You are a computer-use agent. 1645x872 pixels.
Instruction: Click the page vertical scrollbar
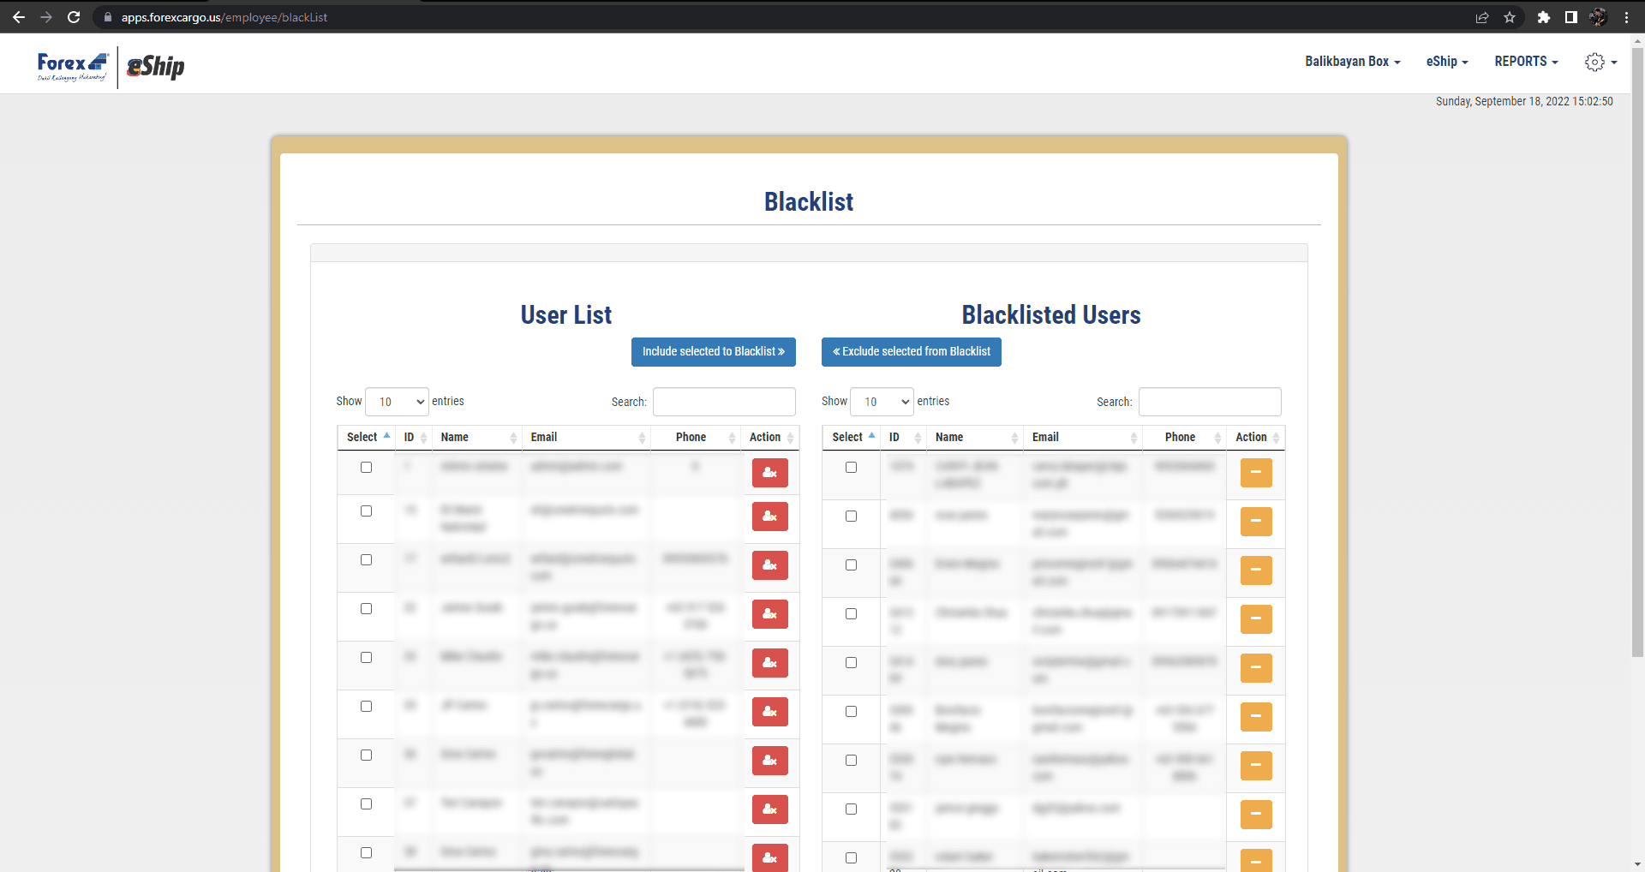click(x=1637, y=351)
